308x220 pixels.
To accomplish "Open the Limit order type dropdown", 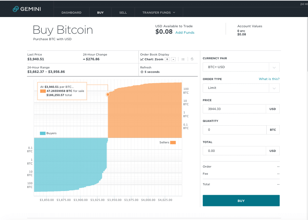I will 274,88.
